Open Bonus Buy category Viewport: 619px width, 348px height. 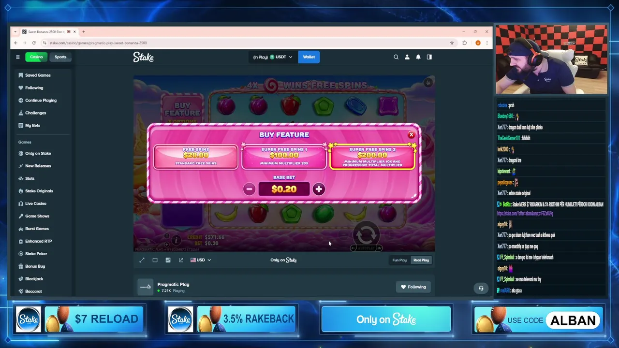35,266
